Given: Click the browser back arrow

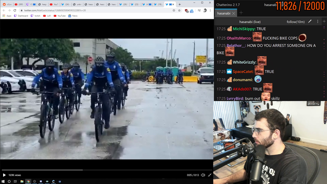Looking at the screenshot, I should [4, 10].
